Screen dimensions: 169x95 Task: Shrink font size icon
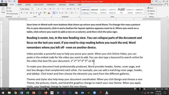pyautogui.click(x=41, y=9)
